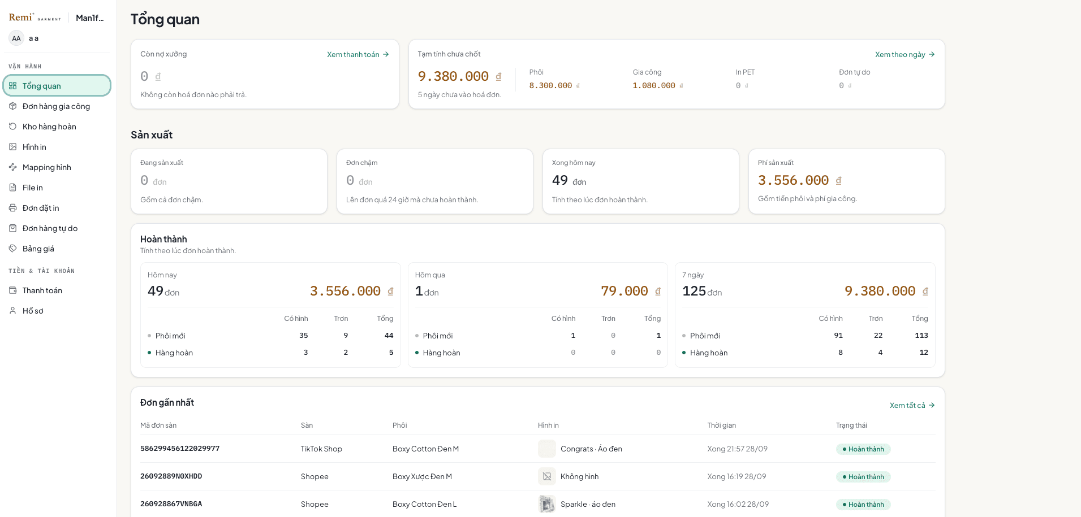Click the Không hình no-image icon
This screenshot has width=1081, height=517.
point(547,476)
